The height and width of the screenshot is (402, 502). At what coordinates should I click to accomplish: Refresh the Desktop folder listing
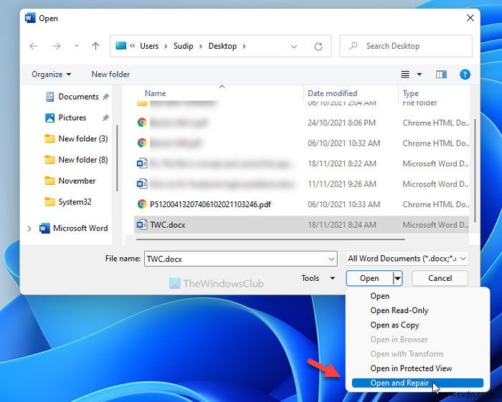coord(318,47)
